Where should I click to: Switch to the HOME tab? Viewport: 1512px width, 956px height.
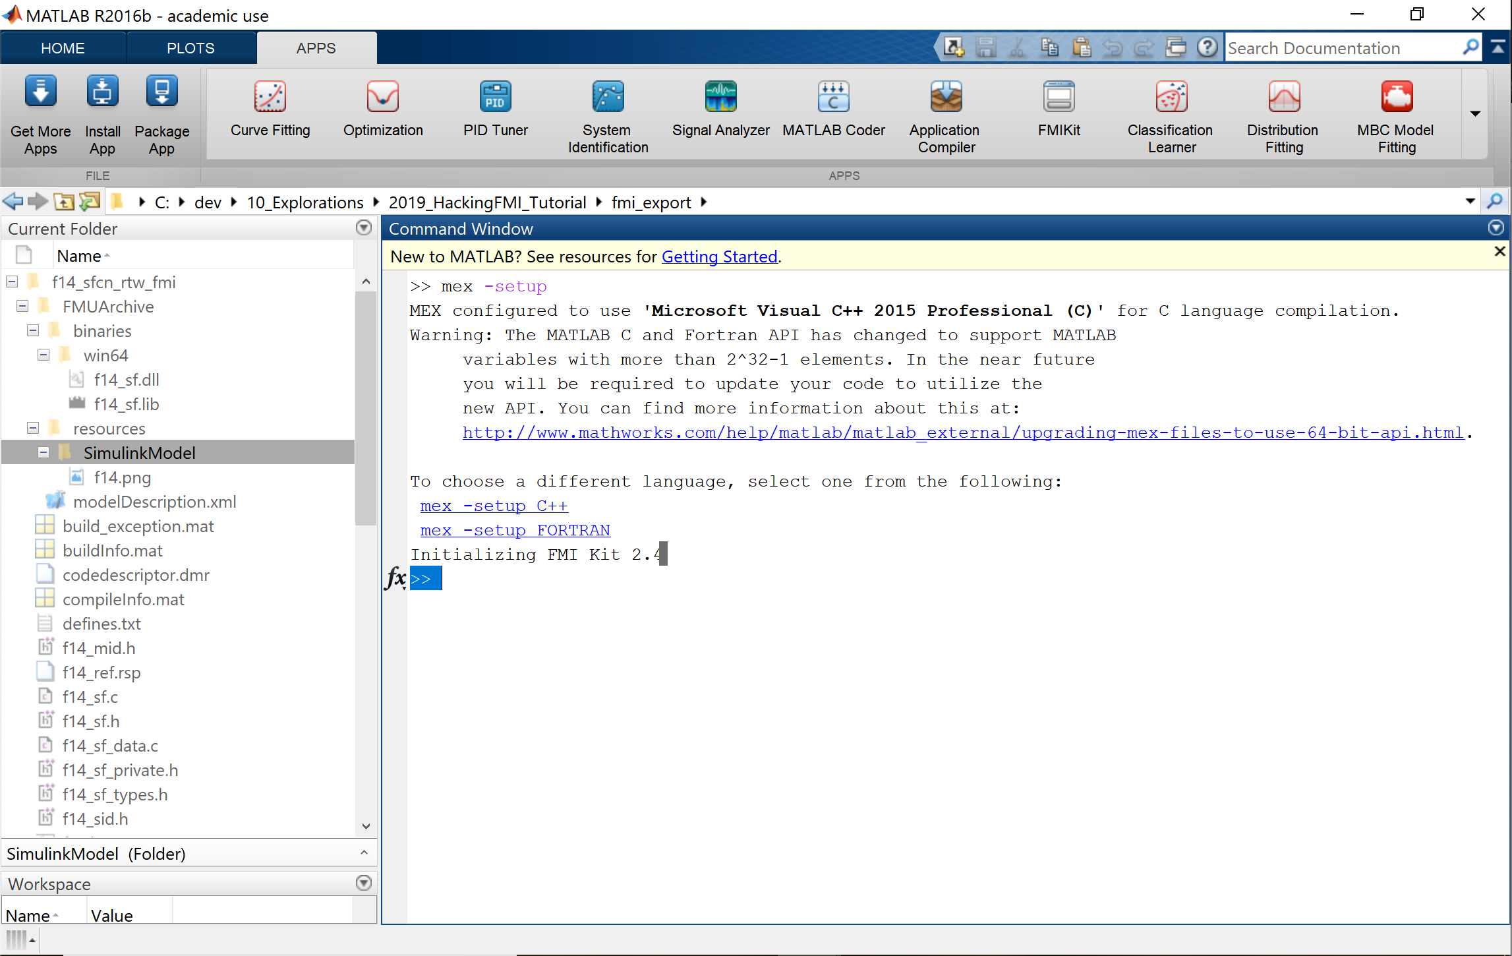click(x=63, y=47)
